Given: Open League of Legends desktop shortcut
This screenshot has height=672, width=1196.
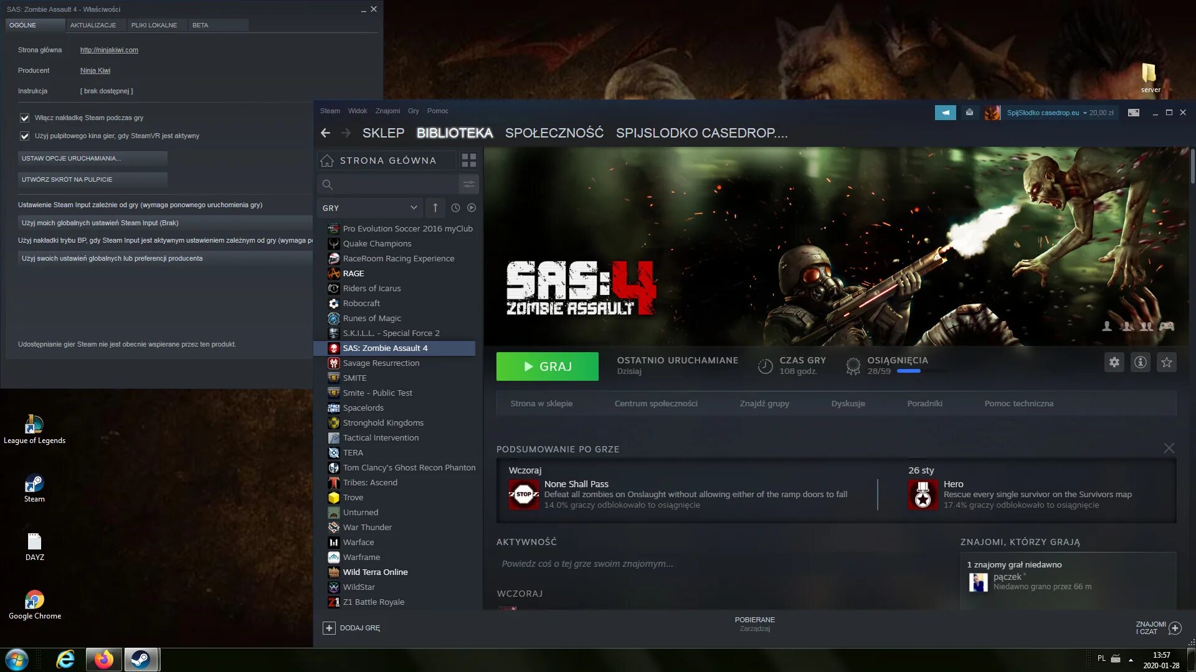Looking at the screenshot, I should (34, 429).
